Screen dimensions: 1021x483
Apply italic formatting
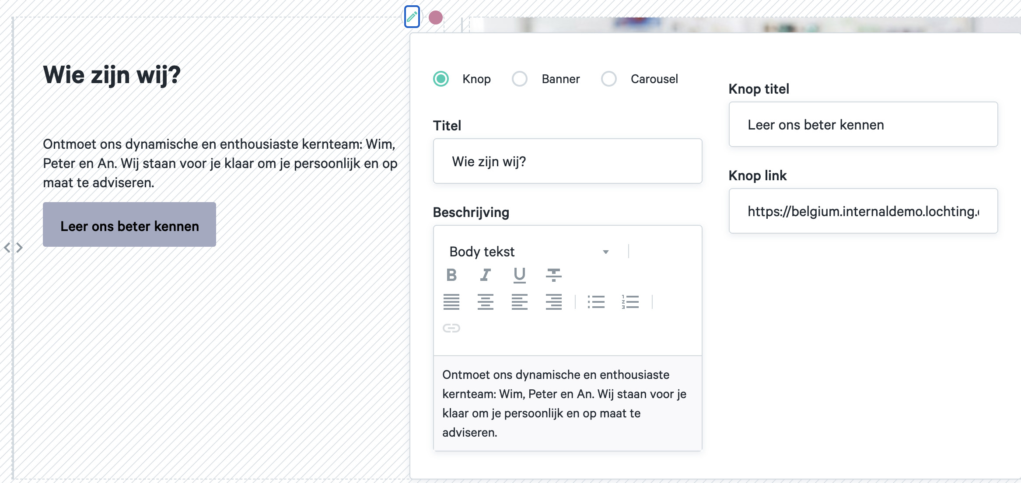tap(486, 275)
